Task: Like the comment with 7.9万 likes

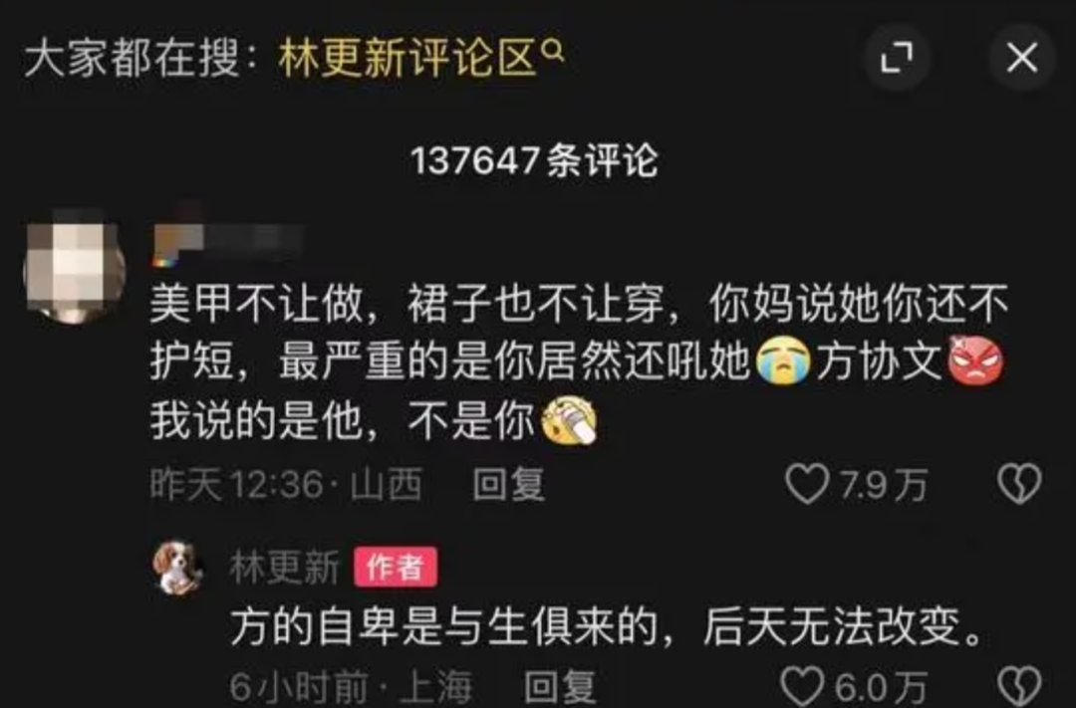Action: [x=807, y=484]
